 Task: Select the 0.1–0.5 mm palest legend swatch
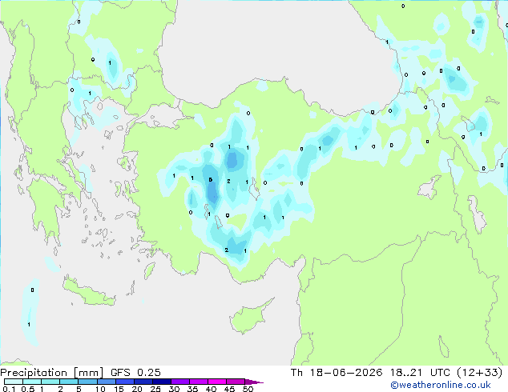(14, 382)
